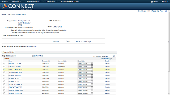Image resolution: width=170 pixels, height=95 pixels.
Task: Click Administer Program Rosters breadcrumb
Action: click(70, 1)
